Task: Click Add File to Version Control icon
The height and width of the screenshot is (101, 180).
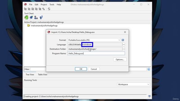Action: tap(25, 9)
